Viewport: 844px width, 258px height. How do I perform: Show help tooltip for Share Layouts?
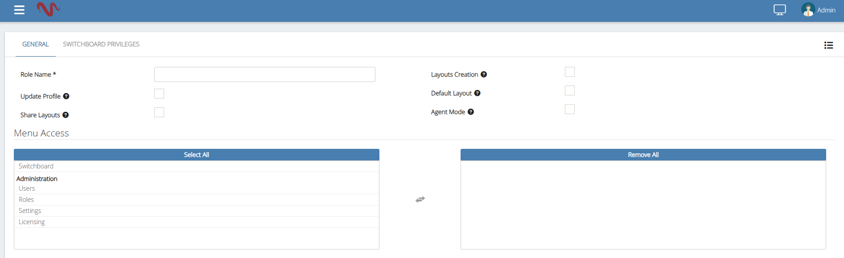click(x=66, y=115)
